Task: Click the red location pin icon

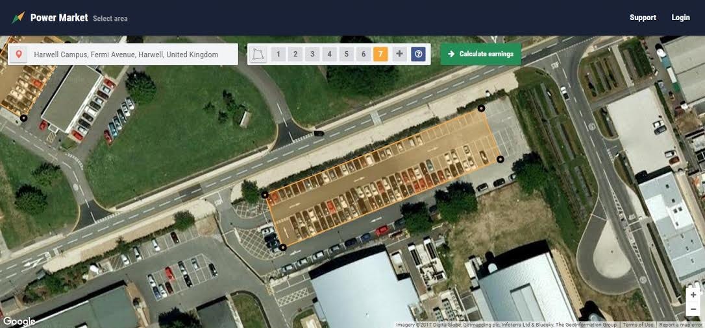Action: click(18, 54)
